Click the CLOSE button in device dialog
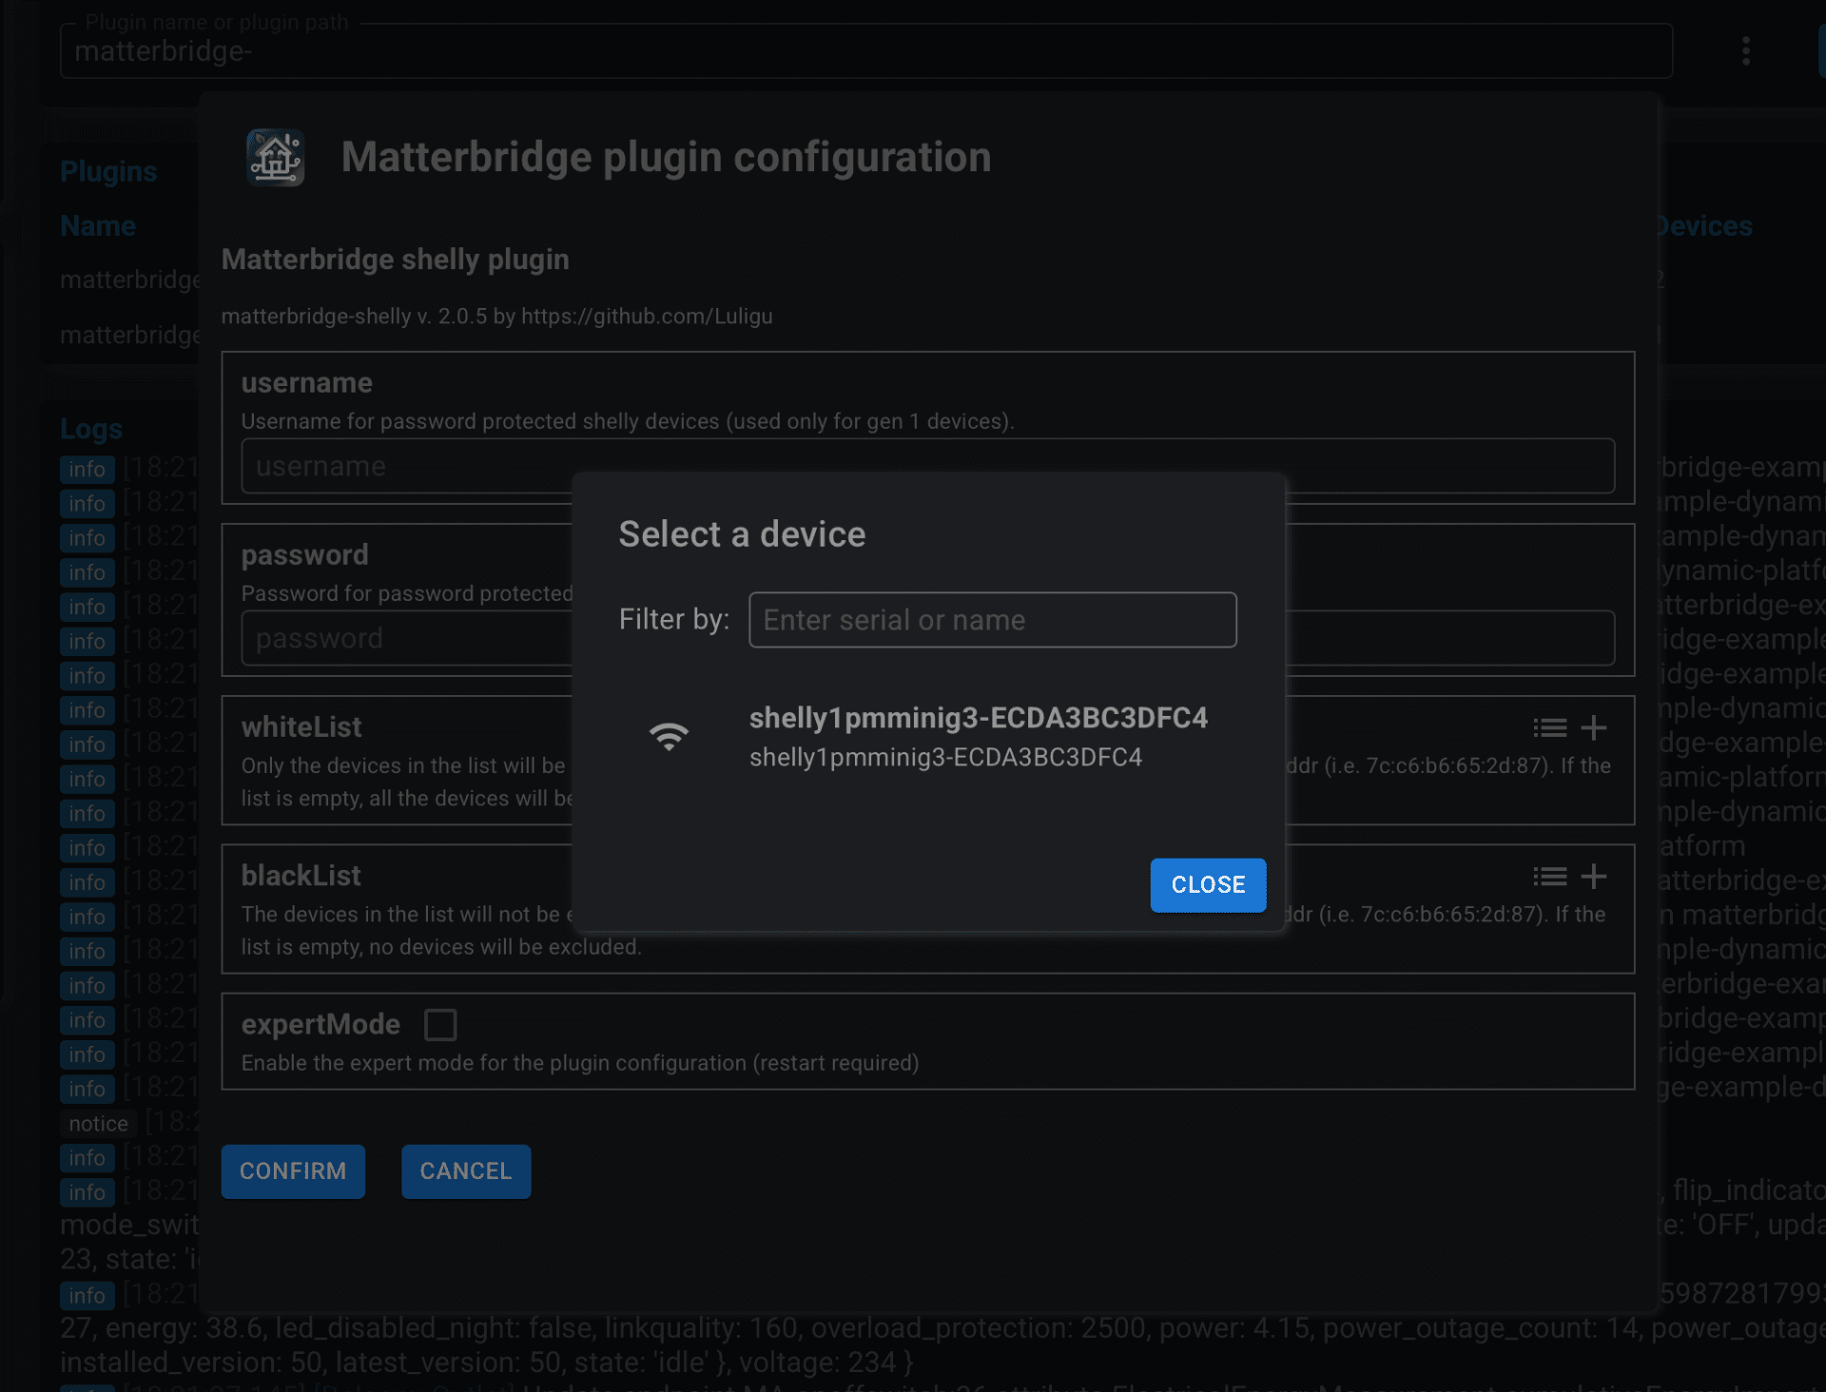Screen dimensions: 1826x1392 [x=1208, y=883]
